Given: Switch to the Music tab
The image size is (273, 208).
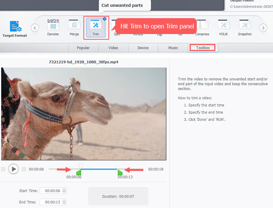Looking at the screenshot, I should coord(173,48).
